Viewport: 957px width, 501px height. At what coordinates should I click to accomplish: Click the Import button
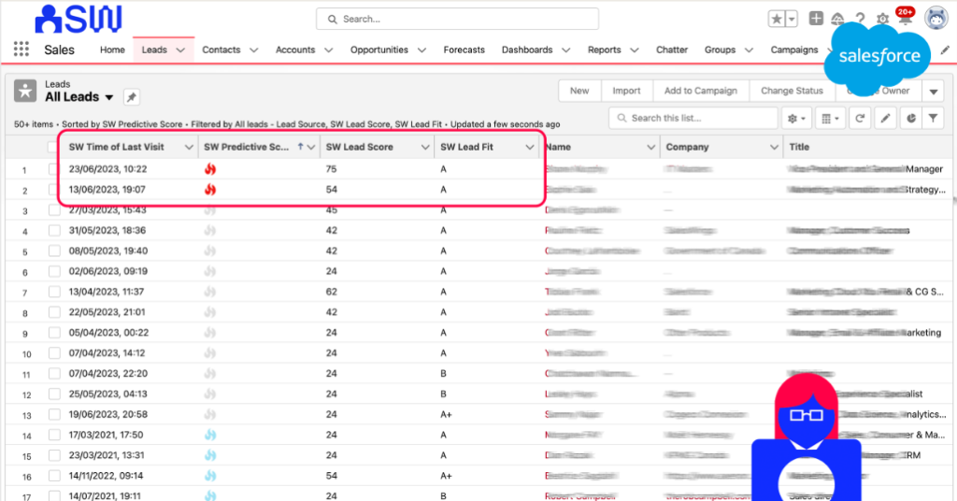tap(626, 91)
